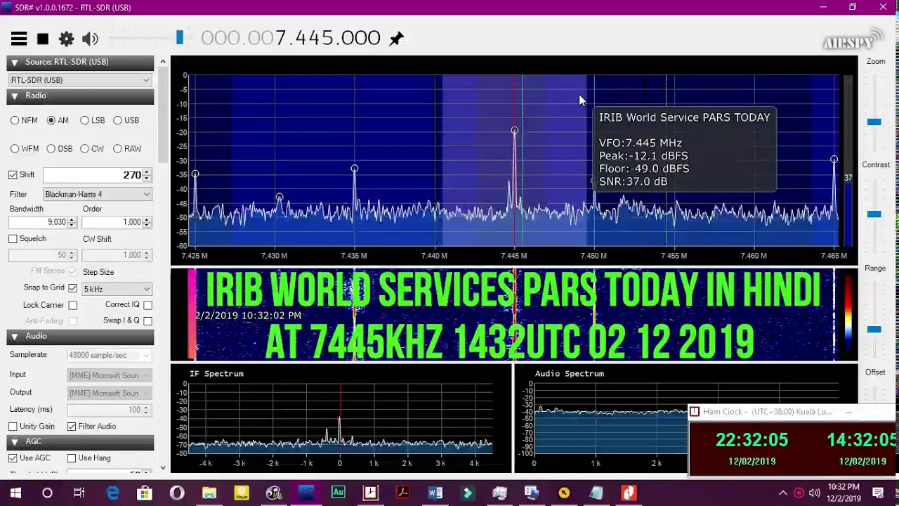This screenshot has width=899, height=506.
Task: Select RAW mode
Action: pyautogui.click(x=117, y=148)
